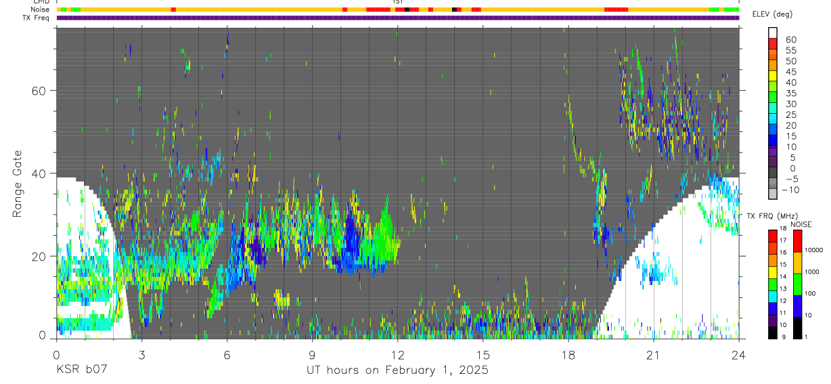Click the black 9 MHz frequency swatch

click(x=773, y=333)
